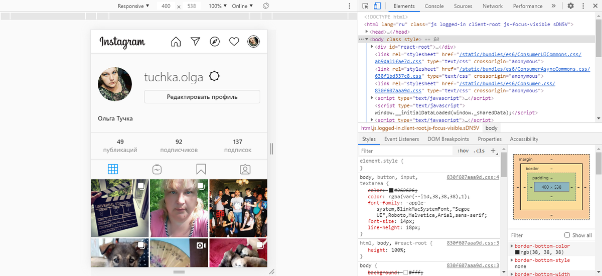Show more DevTools tabs chevron
Viewport: 602px width, 276px height.
pyautogui.click(x=553, y=6)
